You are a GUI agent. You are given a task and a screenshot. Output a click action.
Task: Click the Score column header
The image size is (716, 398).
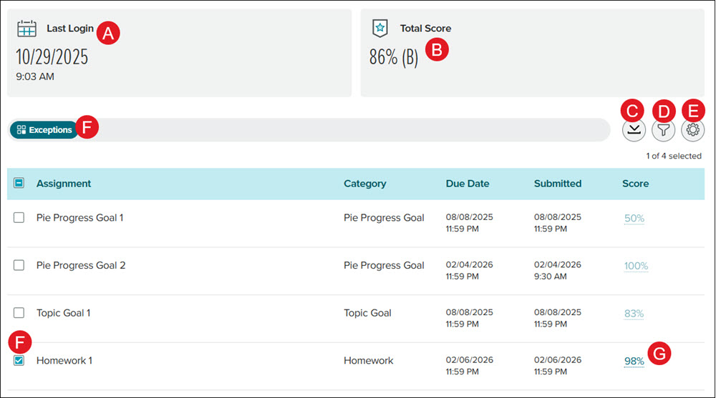click(x=635, y=184)
